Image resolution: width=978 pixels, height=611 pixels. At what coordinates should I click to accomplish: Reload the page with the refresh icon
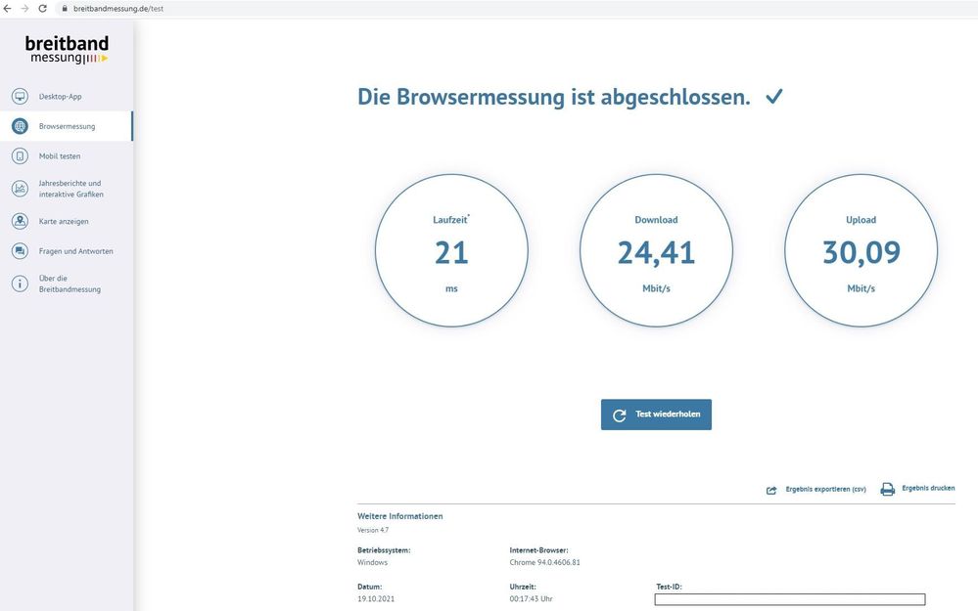click(42, 9)
